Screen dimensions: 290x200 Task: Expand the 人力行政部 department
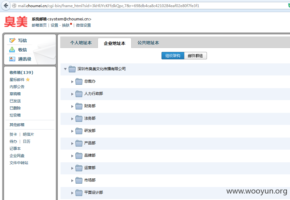tap(72, 94)
